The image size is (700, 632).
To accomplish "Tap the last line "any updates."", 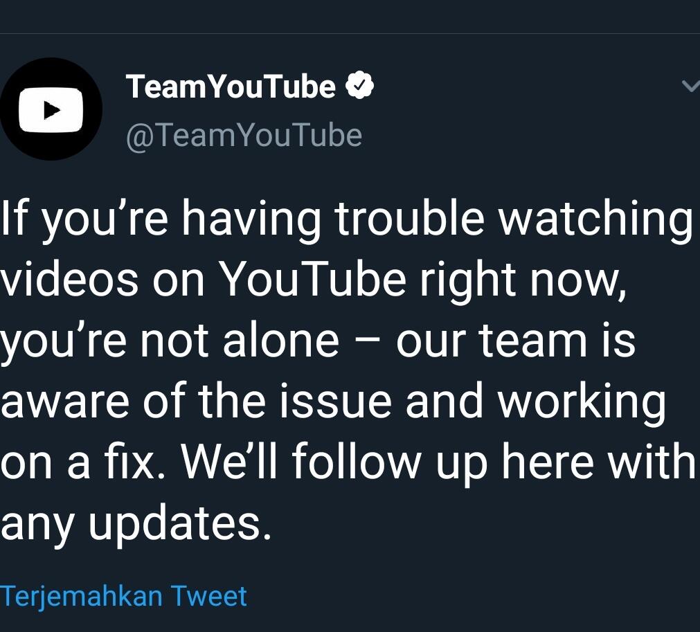I will (x=136, y=523).
